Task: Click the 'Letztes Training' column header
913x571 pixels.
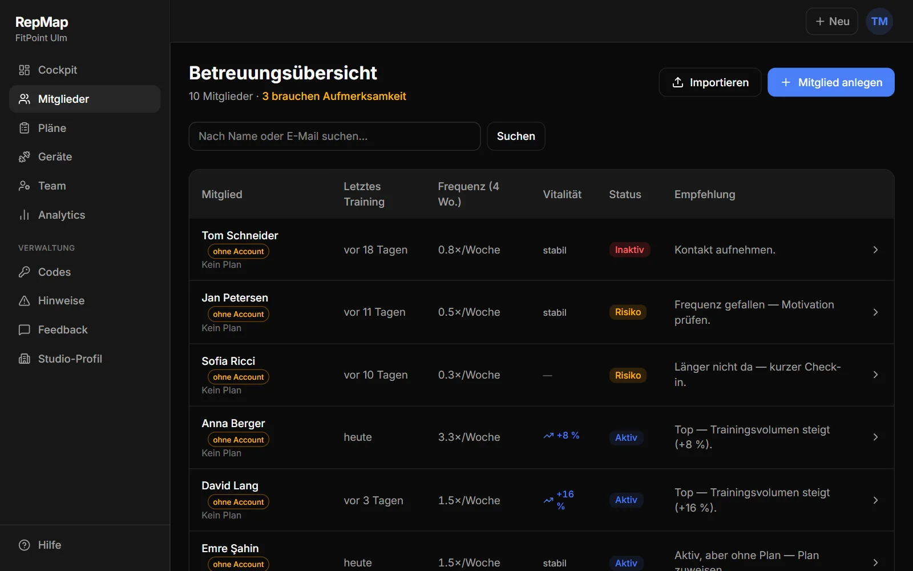Action: pos(364,194)
